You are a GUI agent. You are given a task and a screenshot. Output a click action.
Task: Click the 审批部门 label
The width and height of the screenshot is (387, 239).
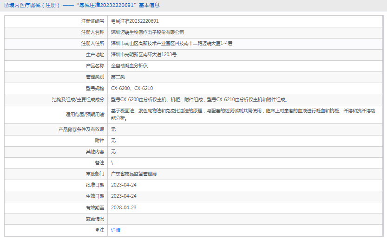pos(95,174)
